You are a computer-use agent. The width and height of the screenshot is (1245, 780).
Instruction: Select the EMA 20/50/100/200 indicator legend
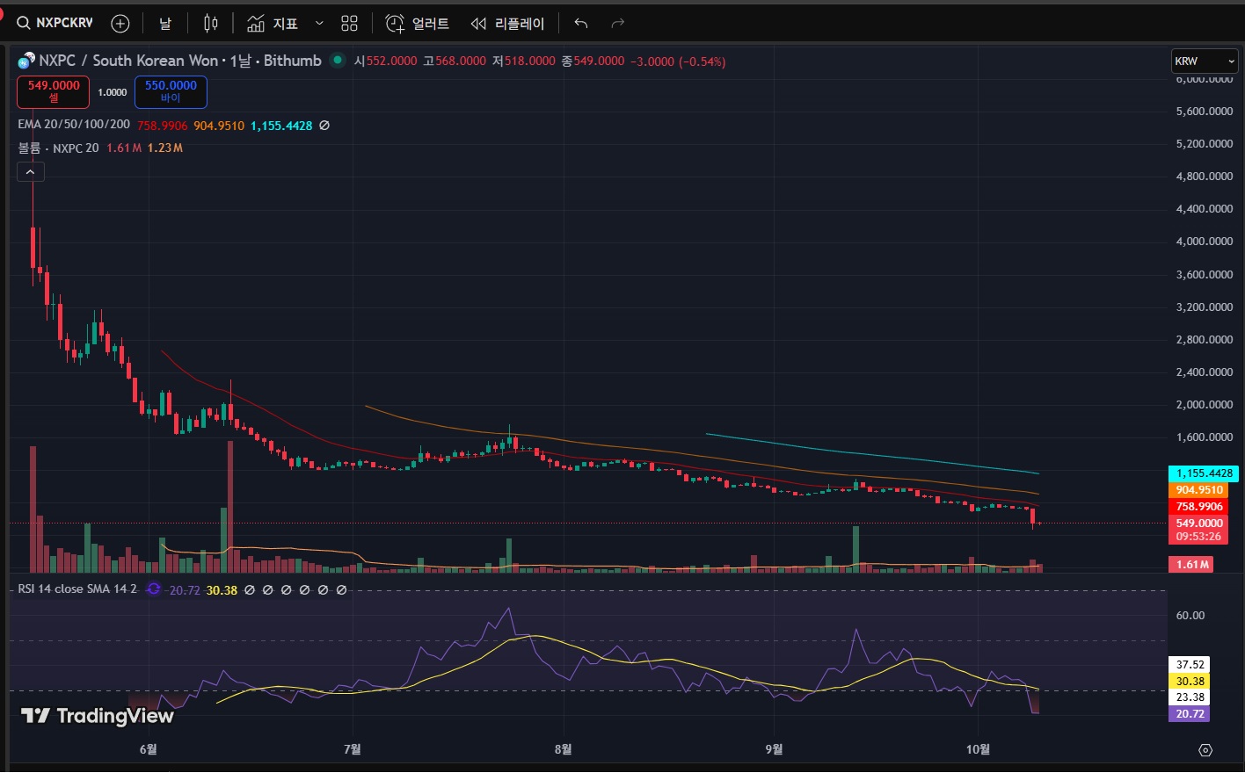pyautogui.click(x=74, y=126)
